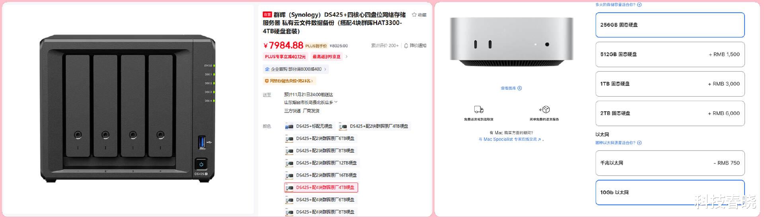Expand the PLUS discount promotions arrow
This screenshot has height=219, width=764.
coord(347,57)
